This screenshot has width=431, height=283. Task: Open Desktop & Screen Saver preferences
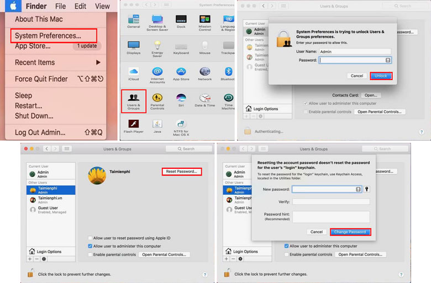click(157, 19)
